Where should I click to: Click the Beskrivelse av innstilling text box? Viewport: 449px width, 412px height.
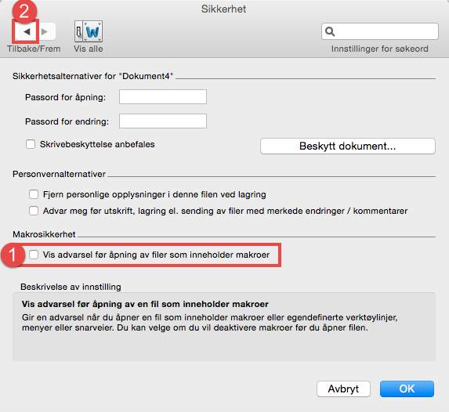224,327
